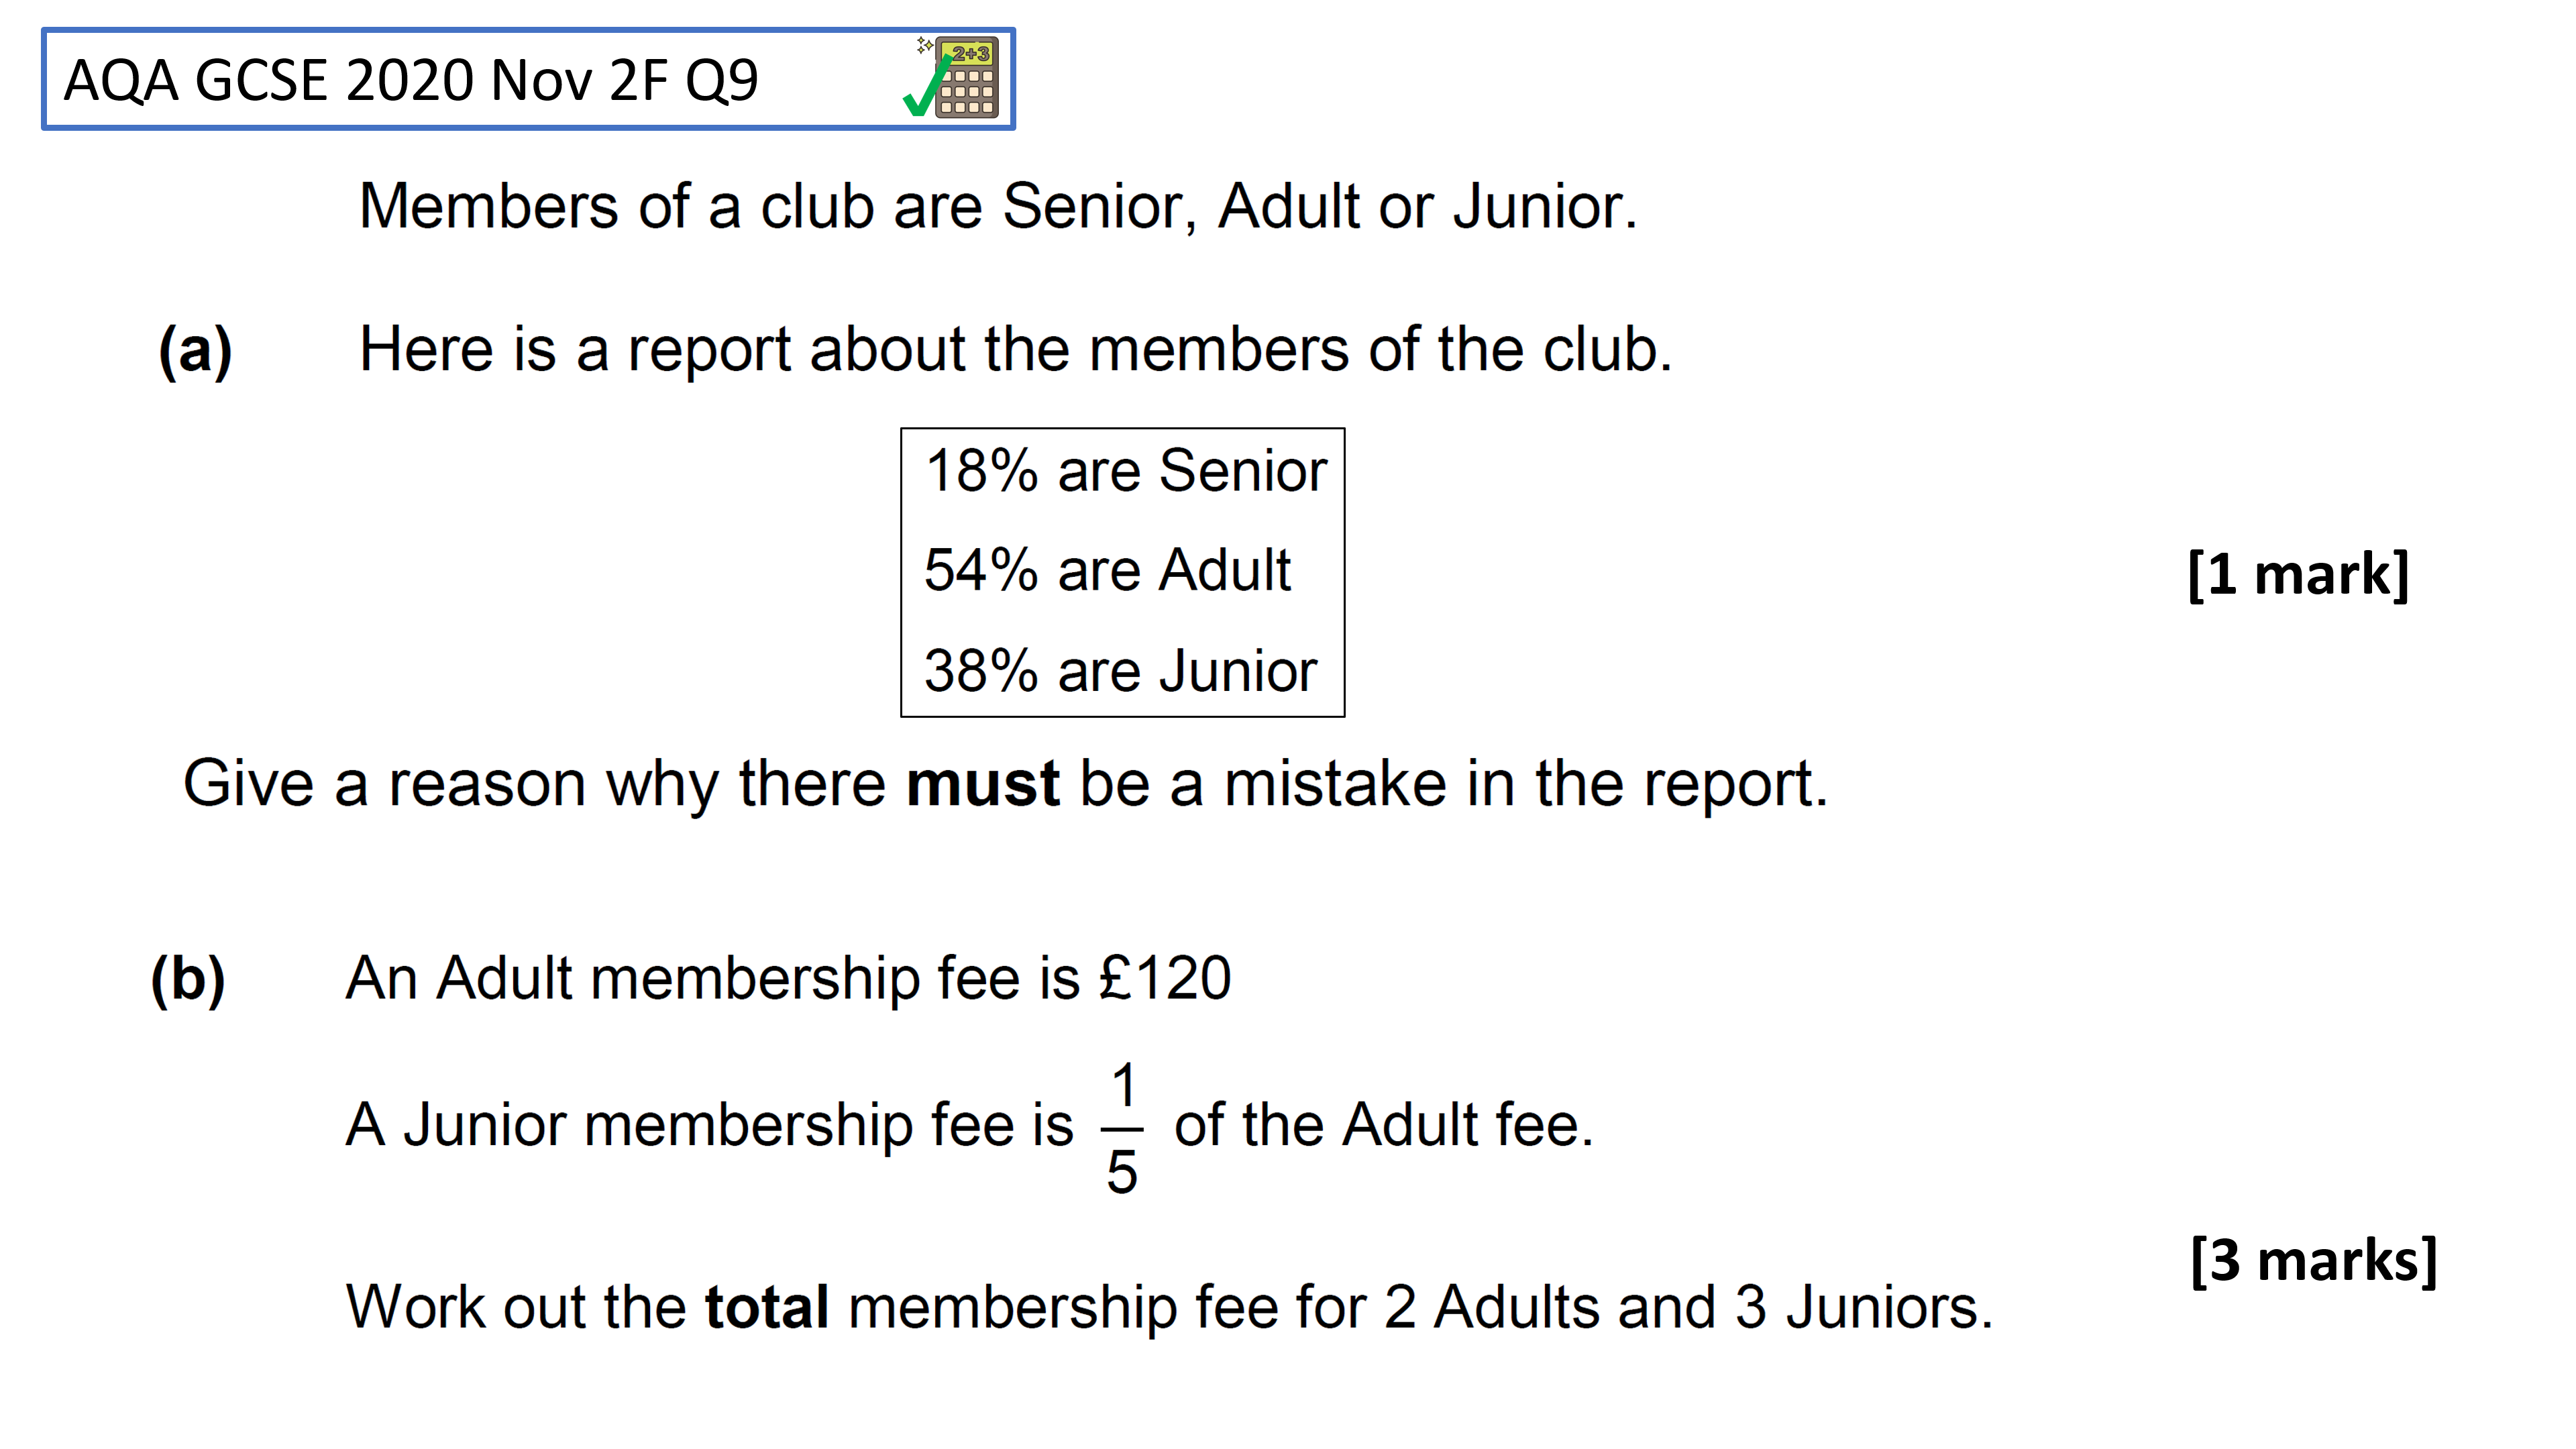Viewport: 2576px width, 1449px height.
Task: Click 'A Junior membership fee is' text
Action: [709, 1125]
